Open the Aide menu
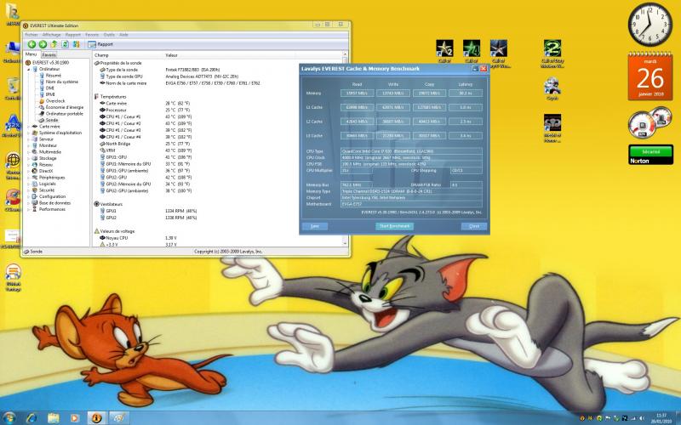The image size is (681, 425). 123,35
